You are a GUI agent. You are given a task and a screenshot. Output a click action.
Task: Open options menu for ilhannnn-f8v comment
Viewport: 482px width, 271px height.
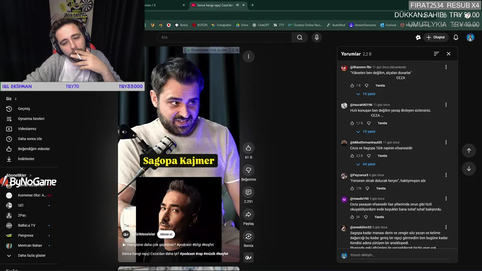446,67
